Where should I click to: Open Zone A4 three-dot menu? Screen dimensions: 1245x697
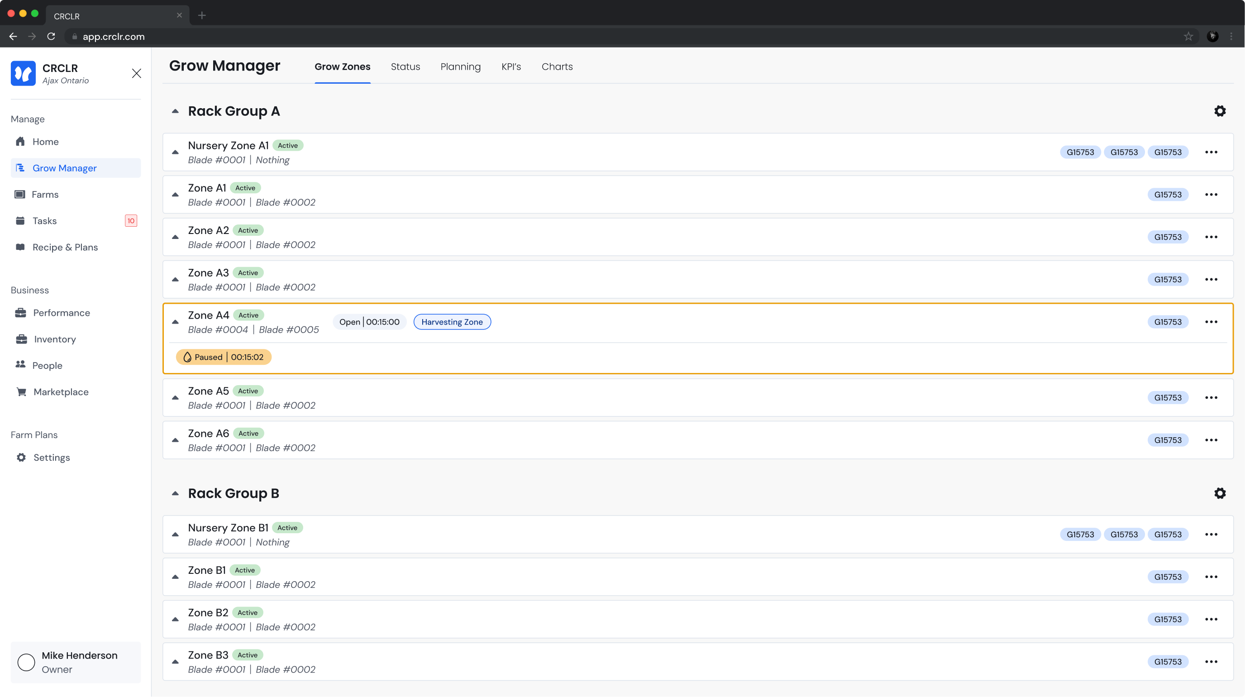[x=1211, y=322]
